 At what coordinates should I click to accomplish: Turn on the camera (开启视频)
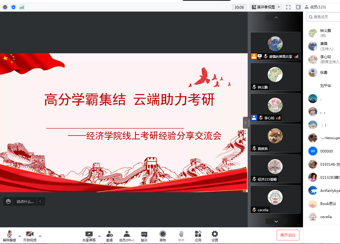click(x=30, y=236)
